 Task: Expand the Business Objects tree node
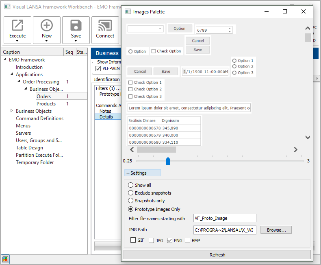point(12,111)
